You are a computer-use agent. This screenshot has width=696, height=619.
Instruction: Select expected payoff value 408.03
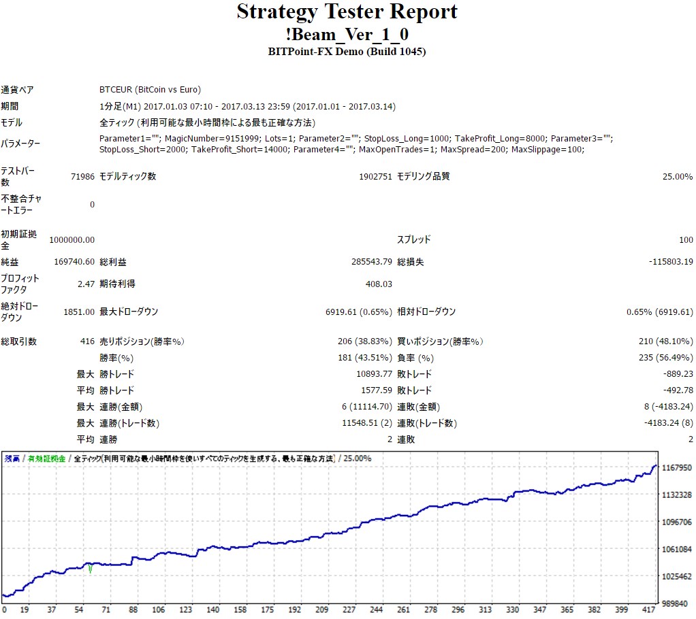379,284
